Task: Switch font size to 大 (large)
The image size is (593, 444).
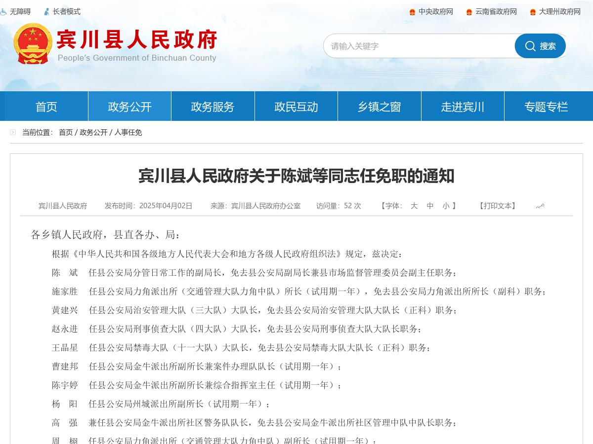Action: point(414,206)
